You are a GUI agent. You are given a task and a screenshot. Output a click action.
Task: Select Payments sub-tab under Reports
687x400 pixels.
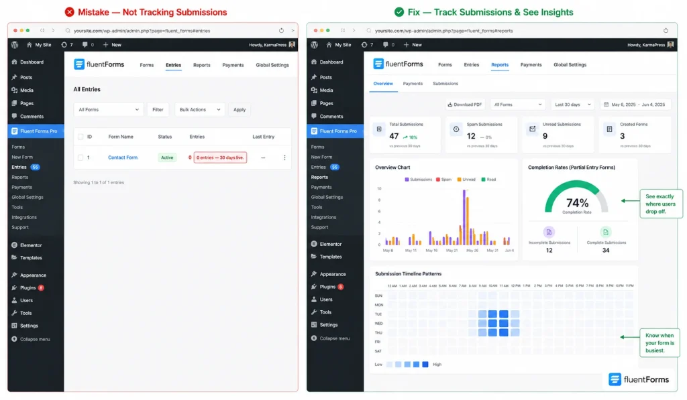coord(413,84)
